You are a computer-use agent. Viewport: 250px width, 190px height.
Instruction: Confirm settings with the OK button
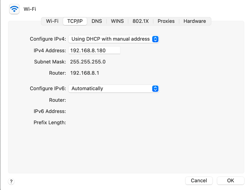point(230,181)
